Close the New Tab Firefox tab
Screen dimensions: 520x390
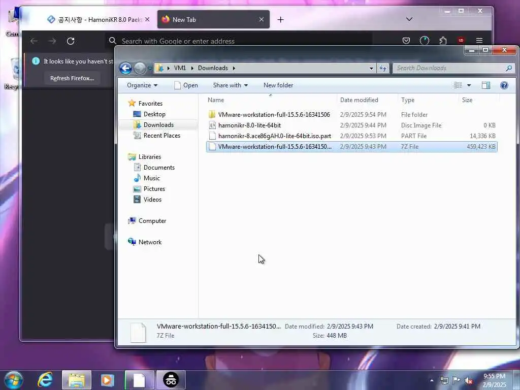tap(262, 20)
